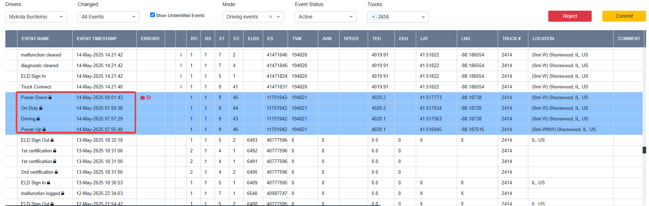Click the yellow Commit button
Viewport: 649px width, 206px height.
(624, 16)
